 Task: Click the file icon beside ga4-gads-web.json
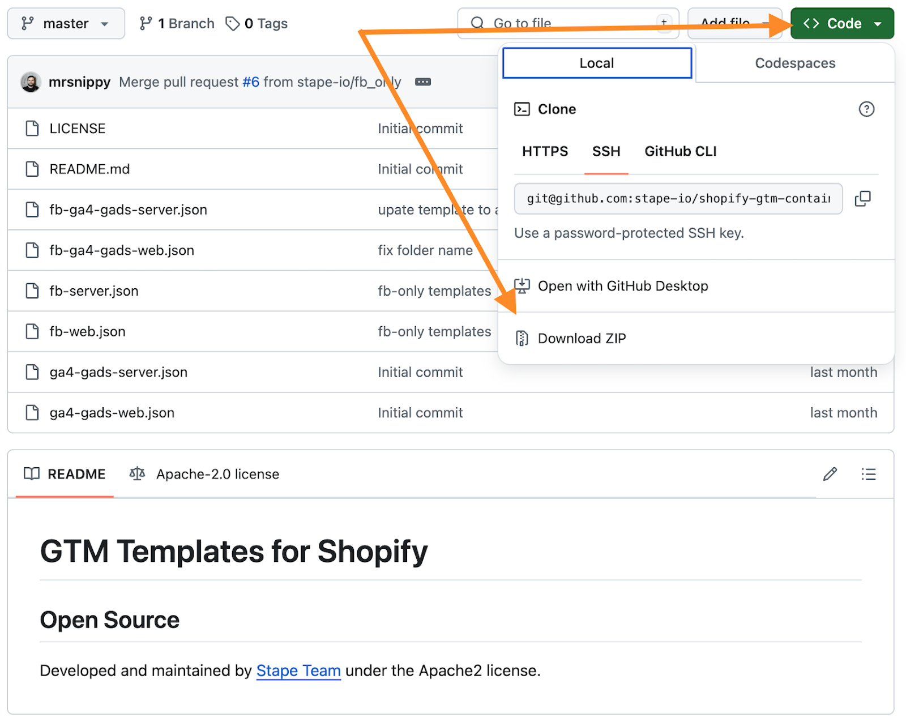pyautogui.click(x=32, y=413)
